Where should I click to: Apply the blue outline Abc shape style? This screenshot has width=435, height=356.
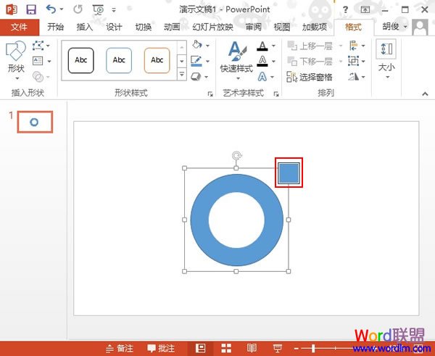point(119,60)
